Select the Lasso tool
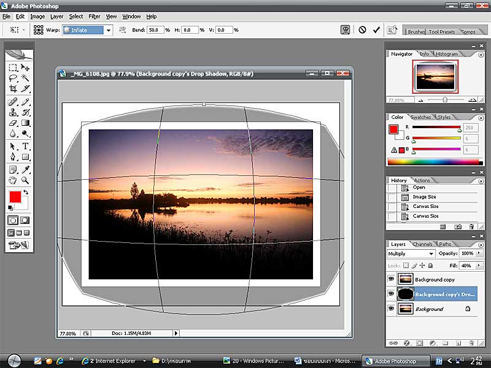Viewport: 491px width, 368px height. [13, 78]
